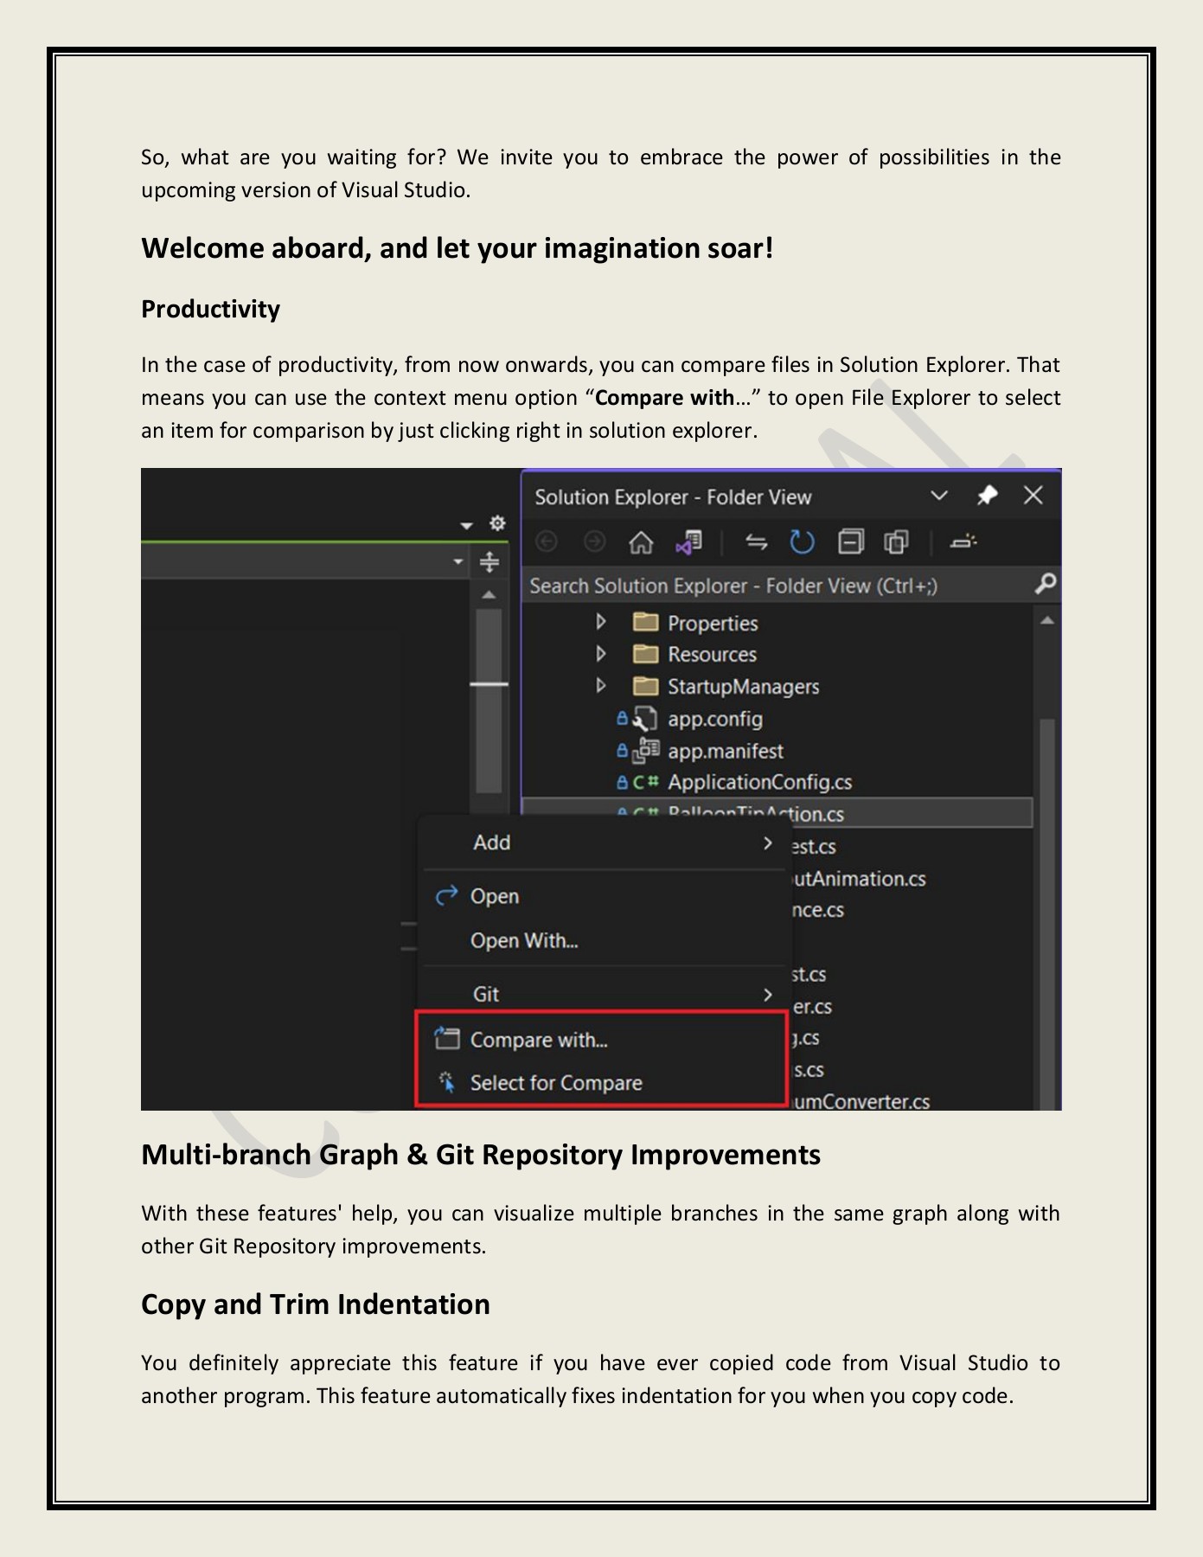Click the Show All Files icon
1203x1557 pixels.
[x=896, y=542]
